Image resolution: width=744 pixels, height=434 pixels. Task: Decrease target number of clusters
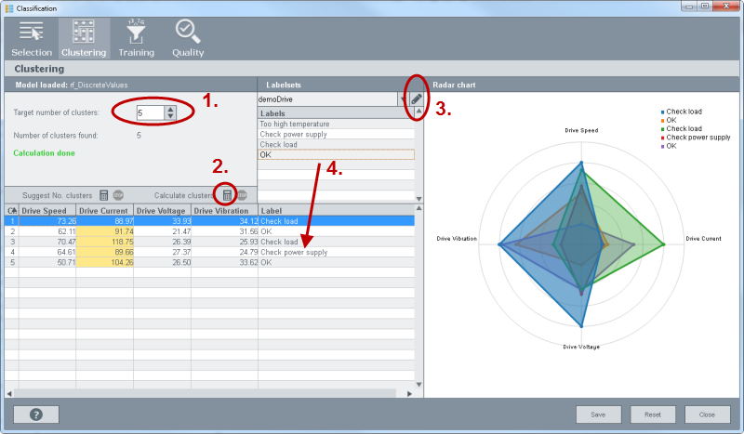click(169, 116)
